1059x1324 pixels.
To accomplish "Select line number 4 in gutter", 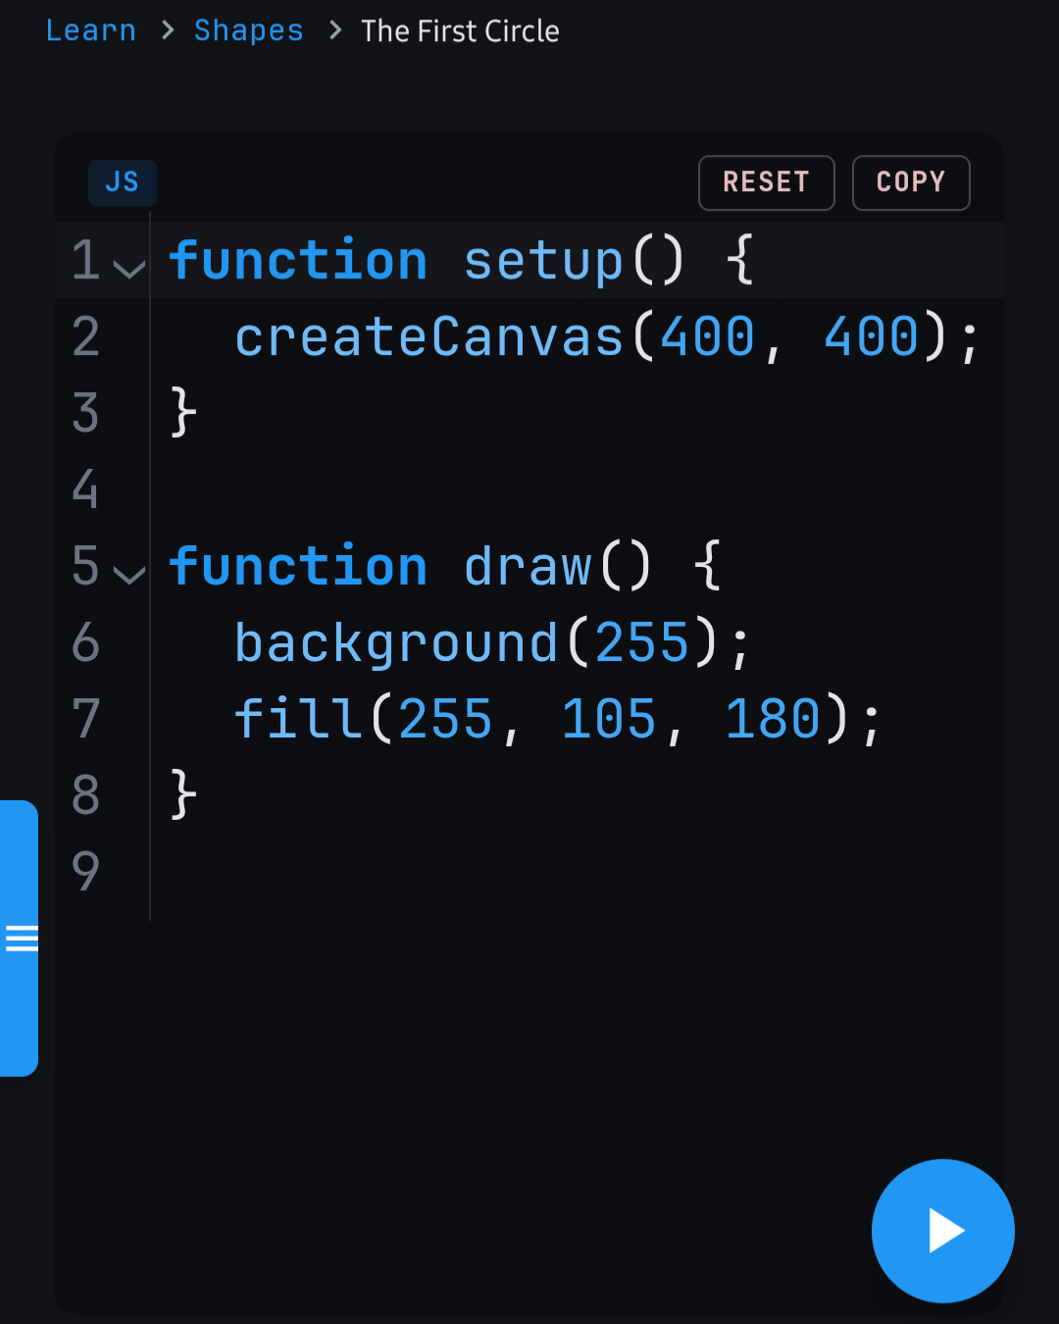I will [85, 488].
